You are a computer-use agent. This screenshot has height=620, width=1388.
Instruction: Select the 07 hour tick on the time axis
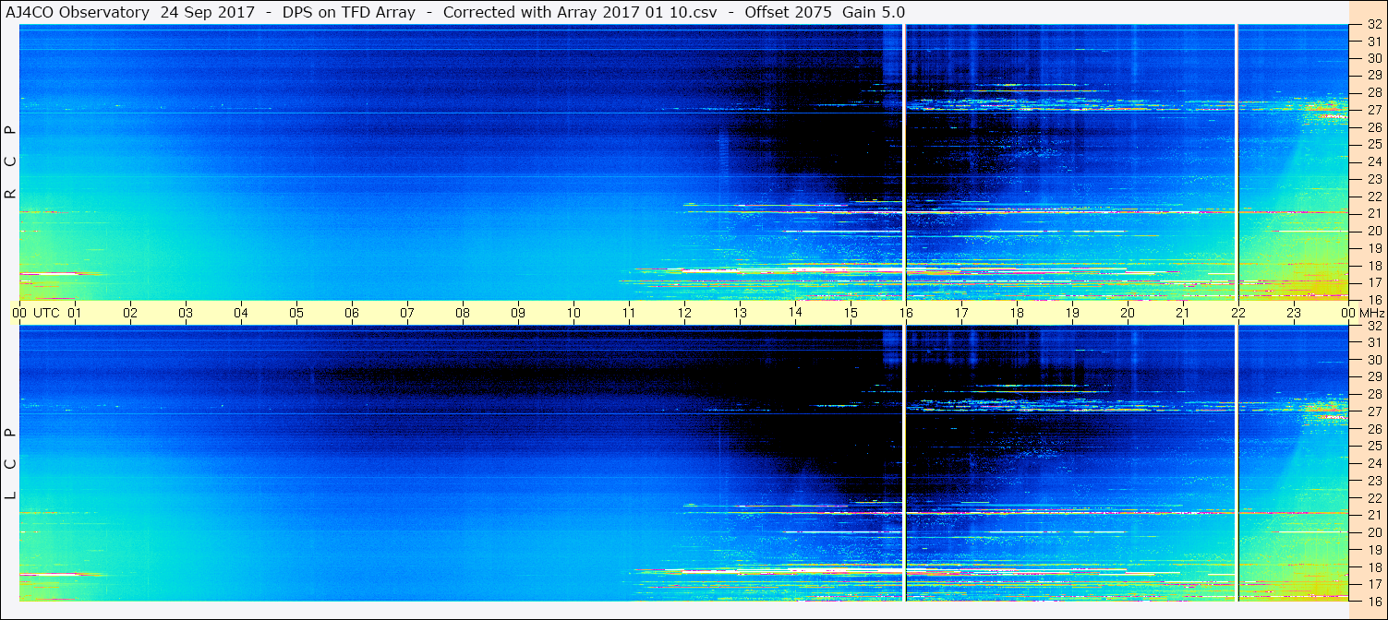click(407, 313)
